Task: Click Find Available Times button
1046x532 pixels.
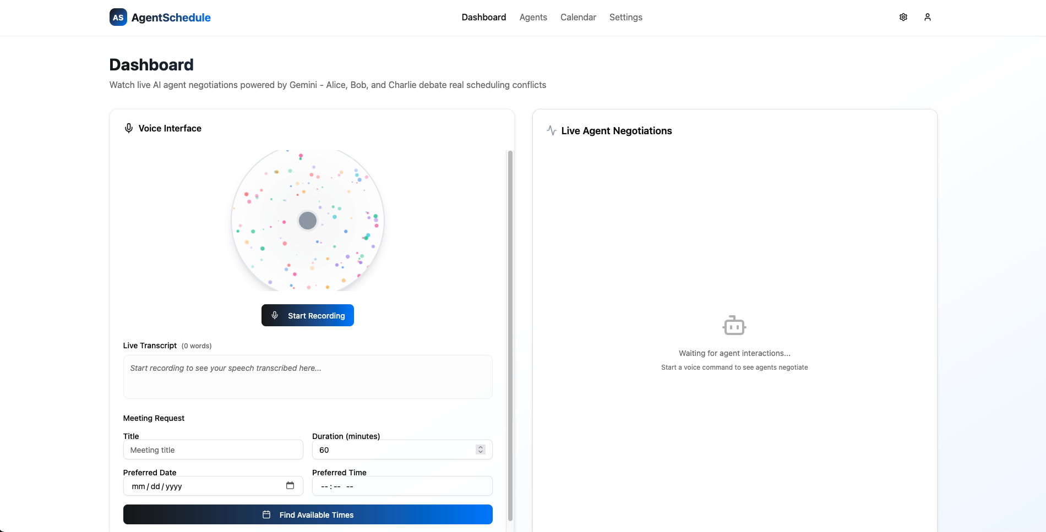Action: point(308,514)
